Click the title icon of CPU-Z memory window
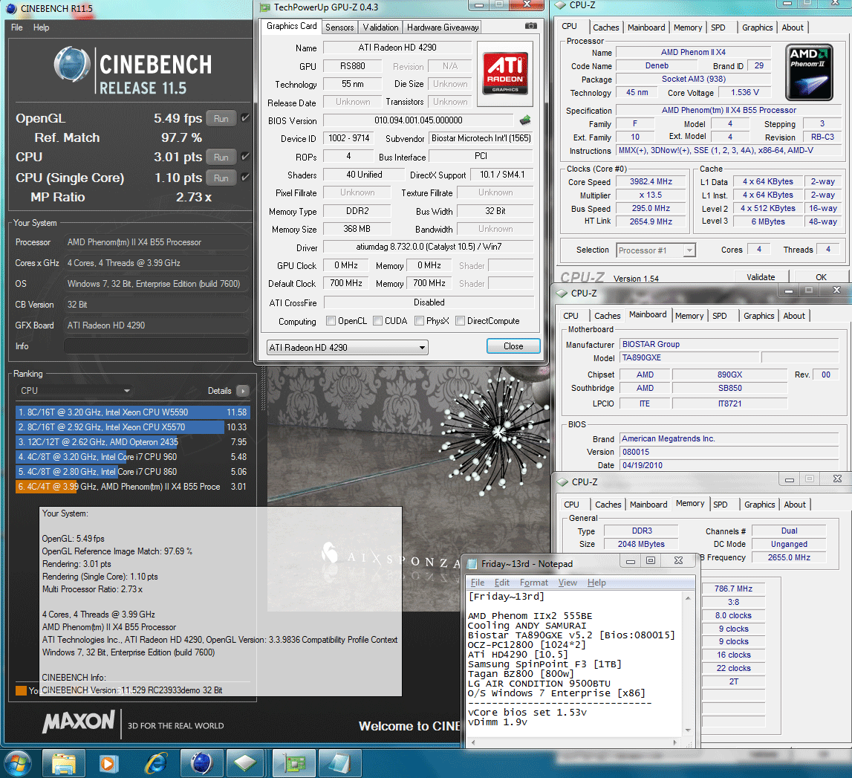The image size is (852, 778). coord(563,482)
